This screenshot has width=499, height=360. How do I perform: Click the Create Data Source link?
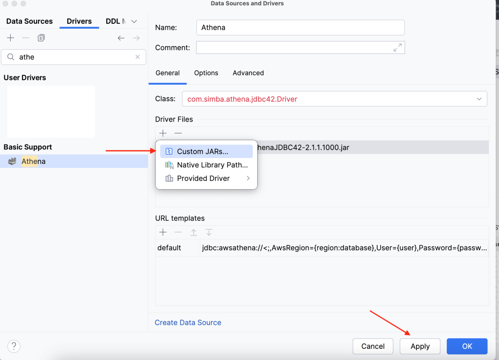(x=188, y=322)
